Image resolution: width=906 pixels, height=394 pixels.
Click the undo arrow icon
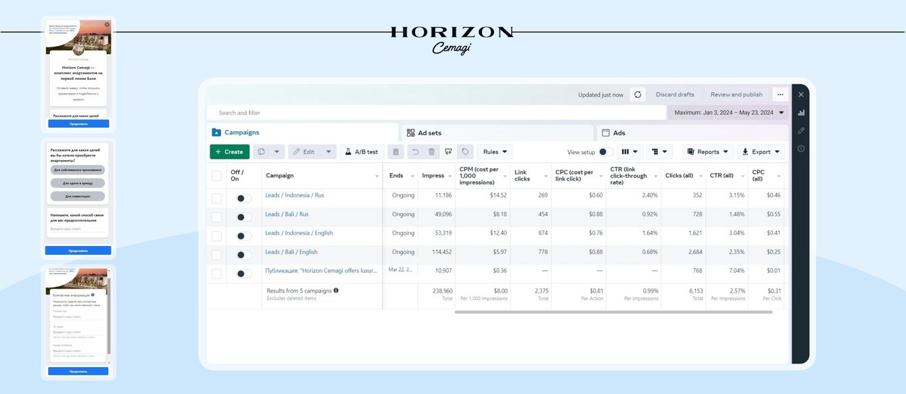click(x=415, y=152)
